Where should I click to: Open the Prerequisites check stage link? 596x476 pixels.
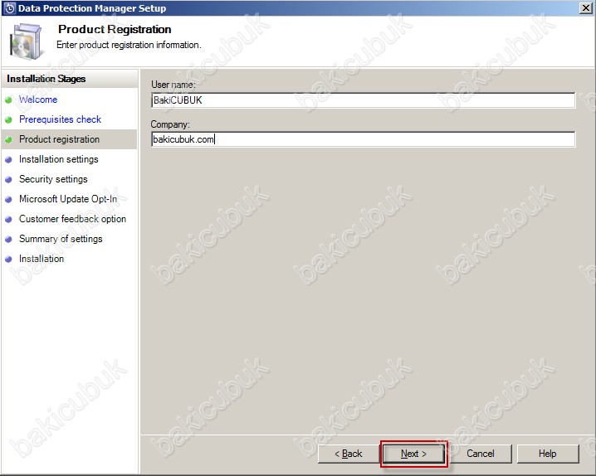click(x=60, y=119)
